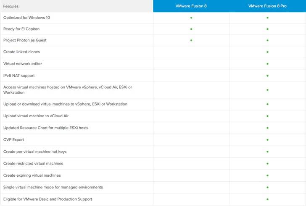Click the Pro dot for Virtual network editor
306x206 pixels.
click(268, 64)
